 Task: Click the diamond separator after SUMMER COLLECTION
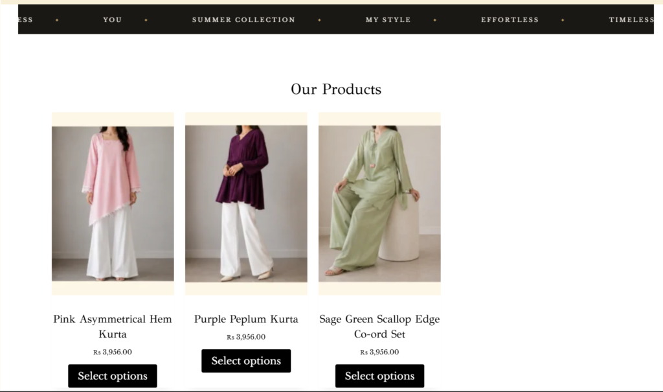(320, 20)
